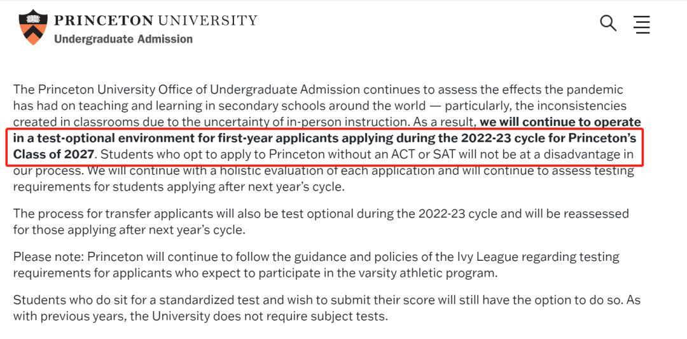Viewport: 687px width, 339px height.
Task: Click the "Please note:" text
Action: click(x=48, y=257)
